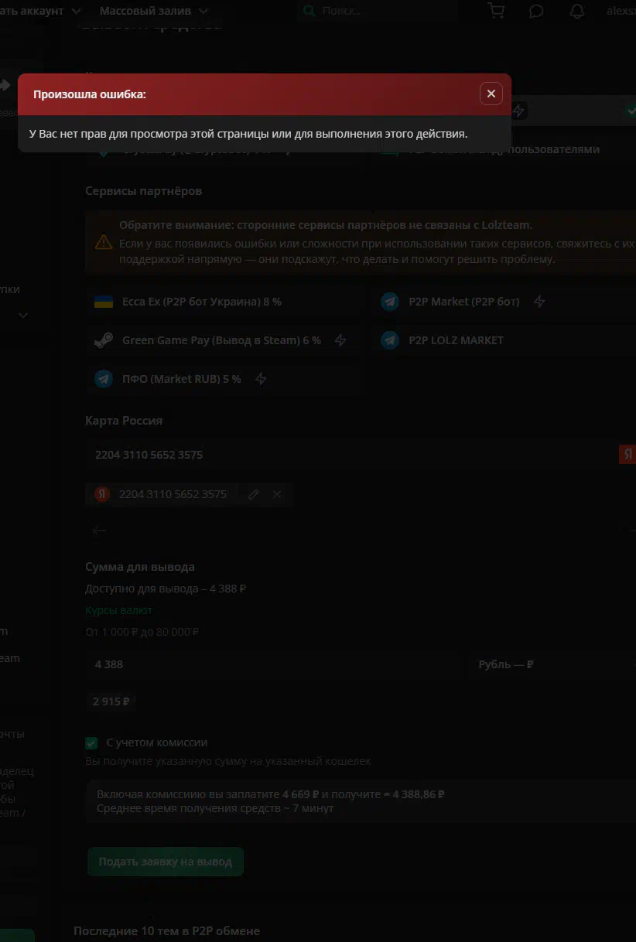Select the P2P LOLZ MARKET Telegram option
636x942 pixels.
(456, 340)
